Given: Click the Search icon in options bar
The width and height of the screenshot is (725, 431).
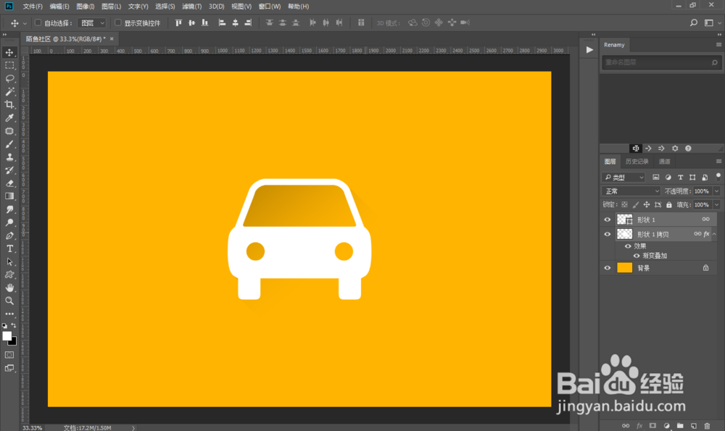Looking at the screenshot, I should (x=694, y=22).
